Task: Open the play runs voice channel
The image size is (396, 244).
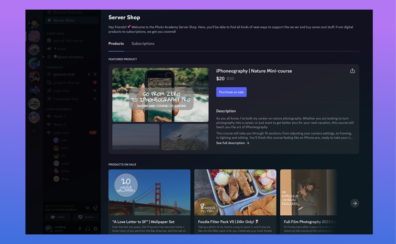Action: (72, 133)
